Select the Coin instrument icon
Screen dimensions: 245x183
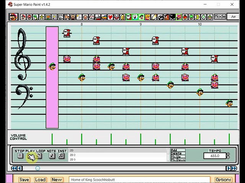coord(123,17)
